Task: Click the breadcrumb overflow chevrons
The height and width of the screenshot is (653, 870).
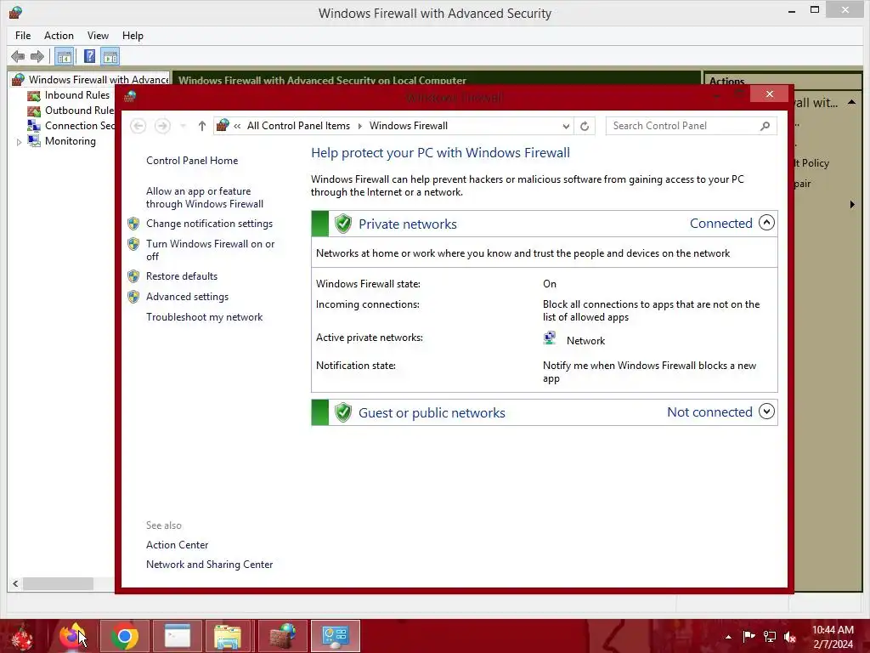Action: point(237,126)
